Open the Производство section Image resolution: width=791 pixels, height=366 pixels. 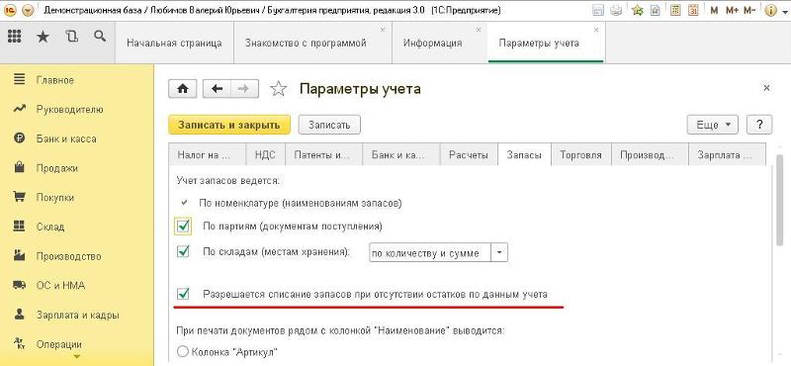pyautogui.click(x=68, y=256)
